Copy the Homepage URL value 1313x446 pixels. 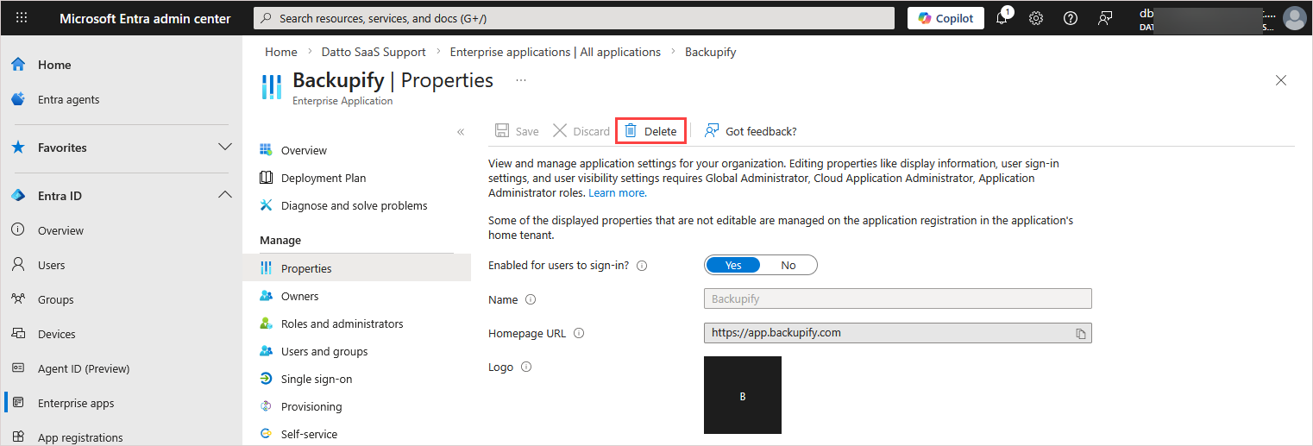[x=1080, y=333]
